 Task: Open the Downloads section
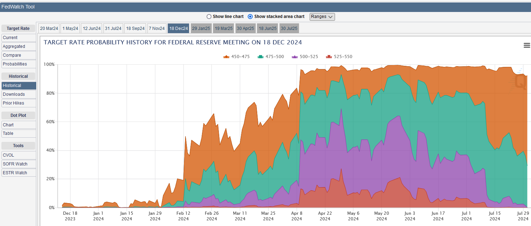click(19, 94)
